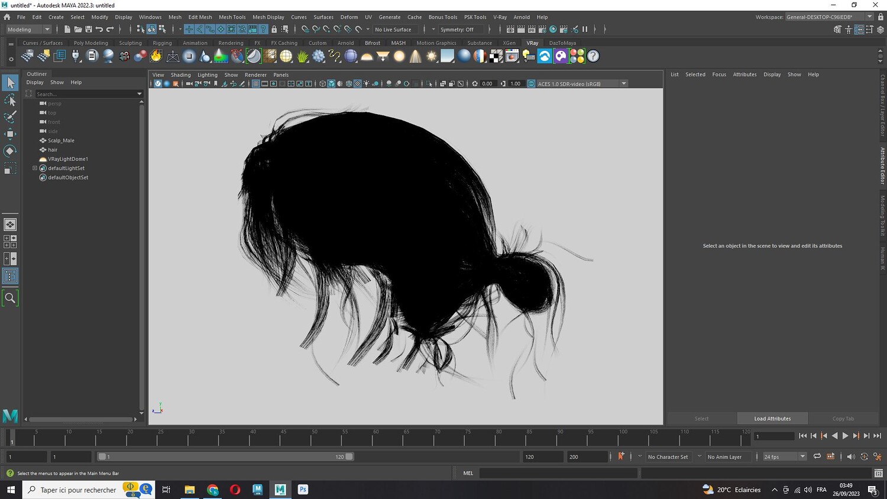Click the V-Ray sphere light shelf icon

[x=399, y=56]
